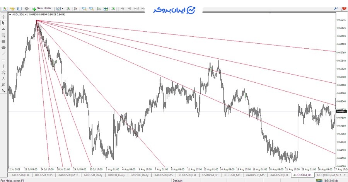Select the Text label tool
The image size is (348, 182).
pos(3,78)
